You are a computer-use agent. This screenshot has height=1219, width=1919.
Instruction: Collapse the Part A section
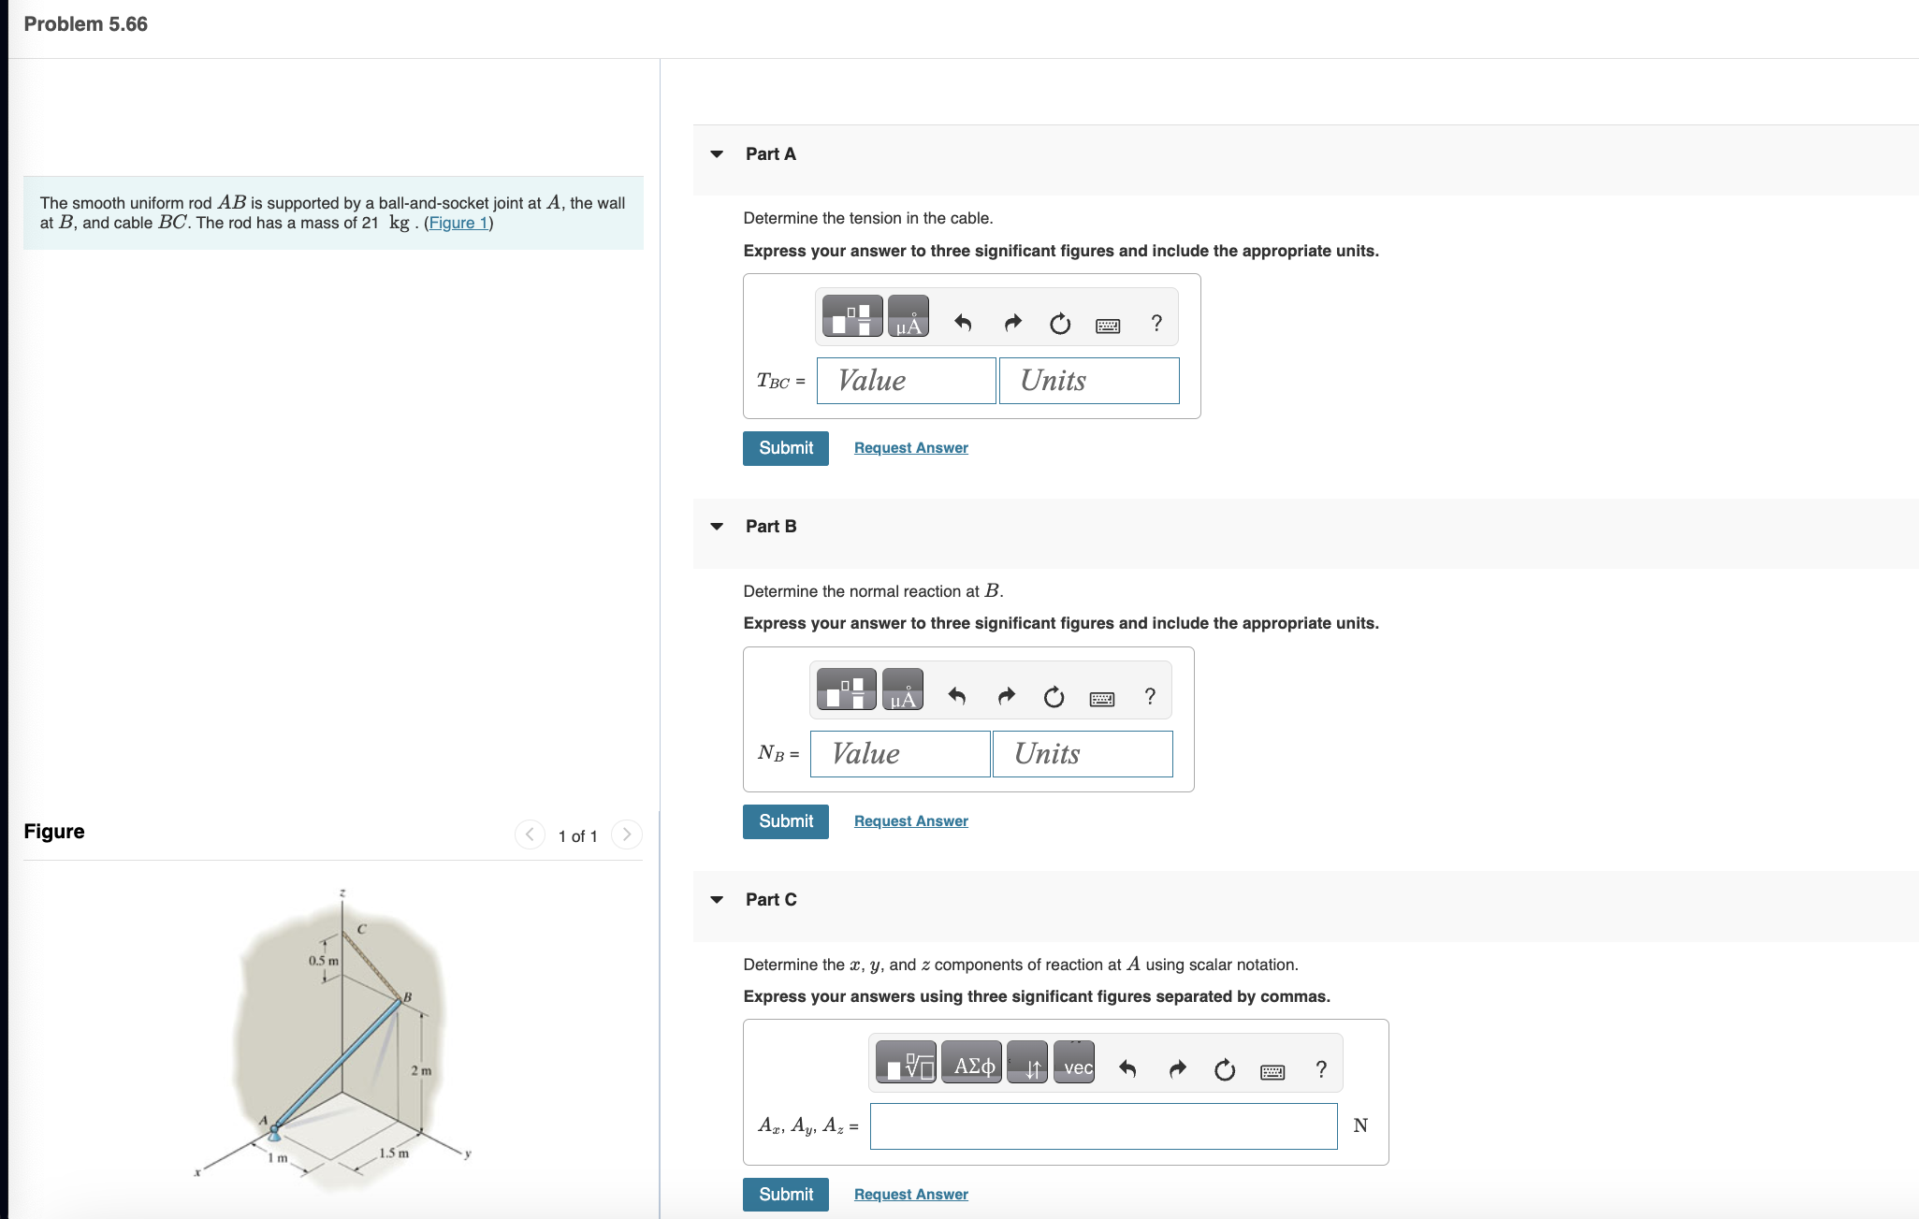pyautogui.click(x=717, y=154)
